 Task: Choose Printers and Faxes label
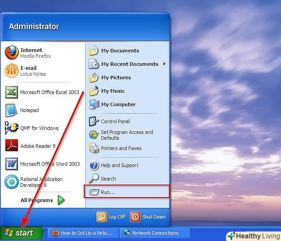pos(121,148)
